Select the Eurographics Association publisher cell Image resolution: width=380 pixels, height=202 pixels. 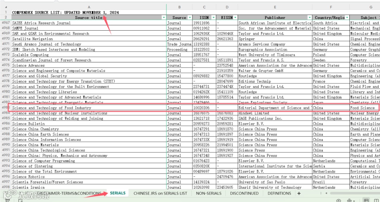(x=275, y=50)
